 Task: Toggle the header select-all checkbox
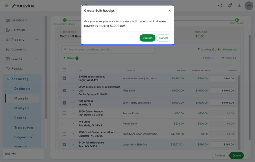click(64, 70)
